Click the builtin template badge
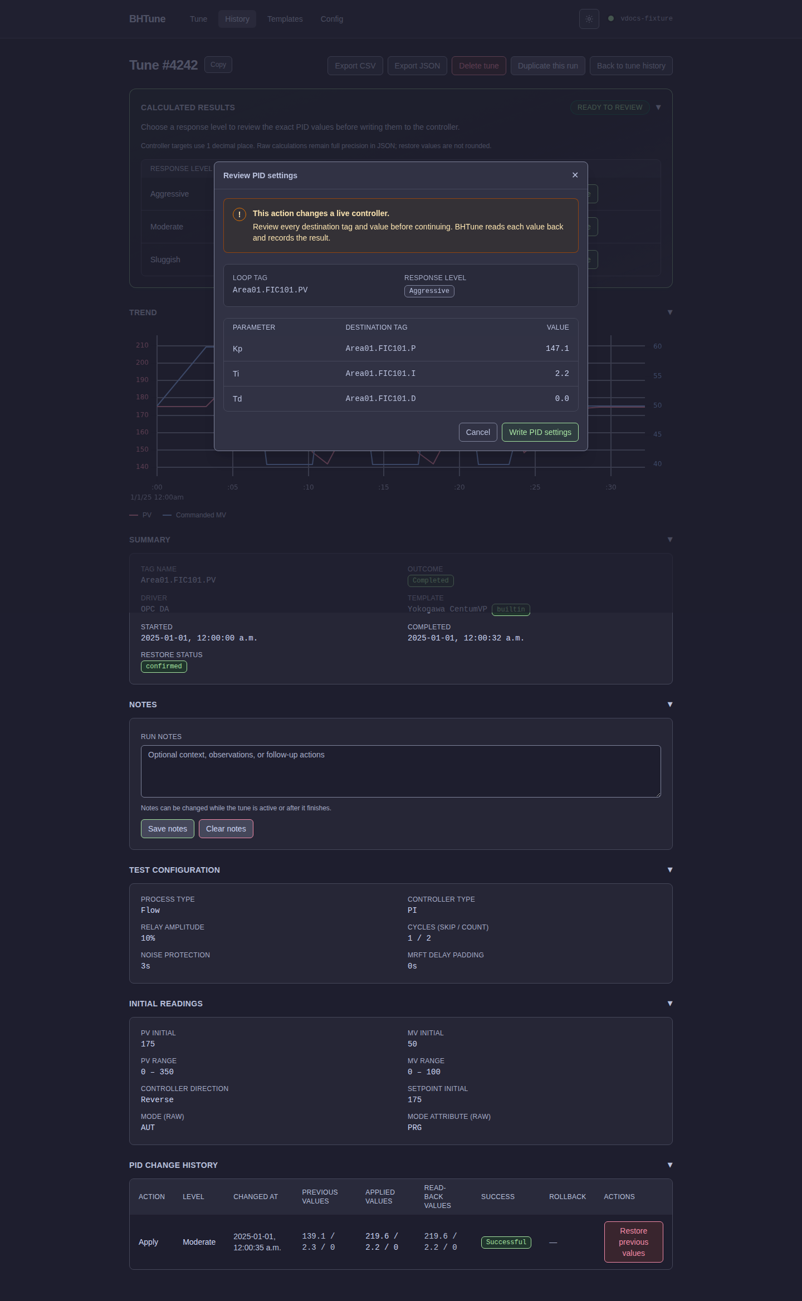Image resolution: width=802 pixels, height=1301 pixels. 511,610
